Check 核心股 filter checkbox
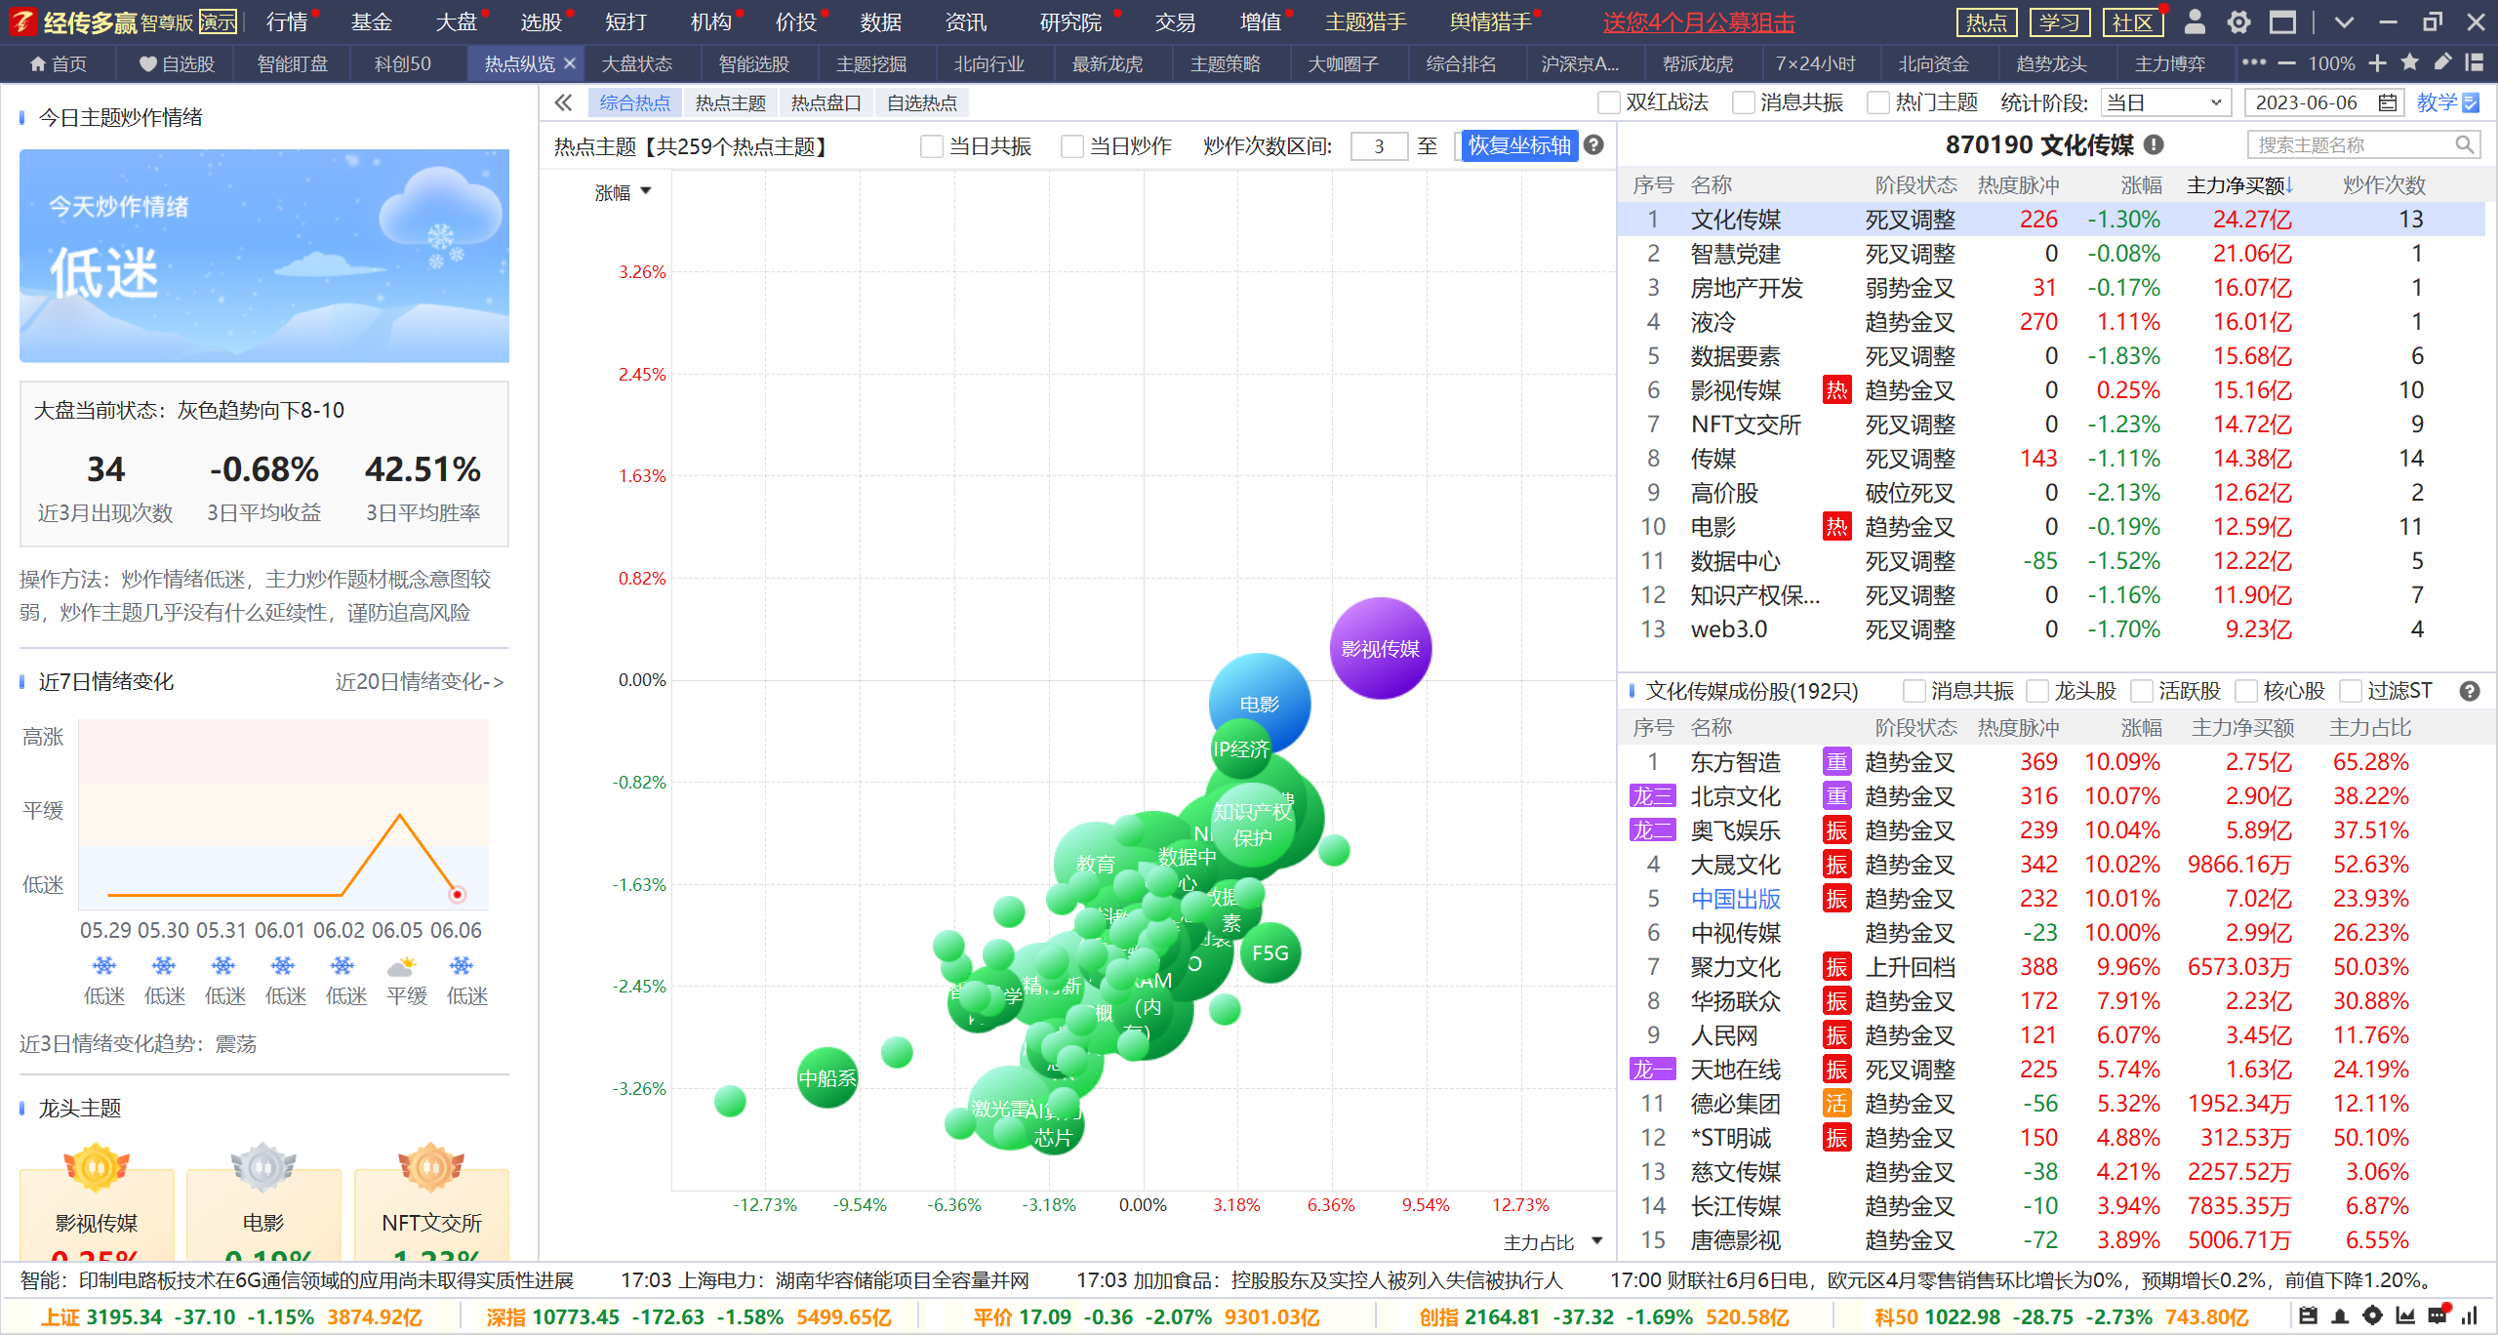 coord(2245,691)
